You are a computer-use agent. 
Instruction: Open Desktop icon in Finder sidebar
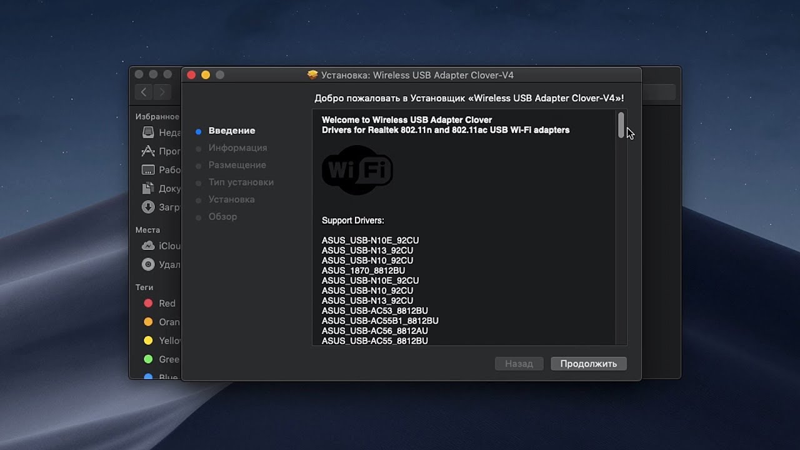pos(148,170)
